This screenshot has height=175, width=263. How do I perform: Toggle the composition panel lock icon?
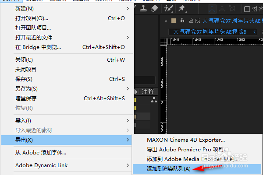click(182, 21)
